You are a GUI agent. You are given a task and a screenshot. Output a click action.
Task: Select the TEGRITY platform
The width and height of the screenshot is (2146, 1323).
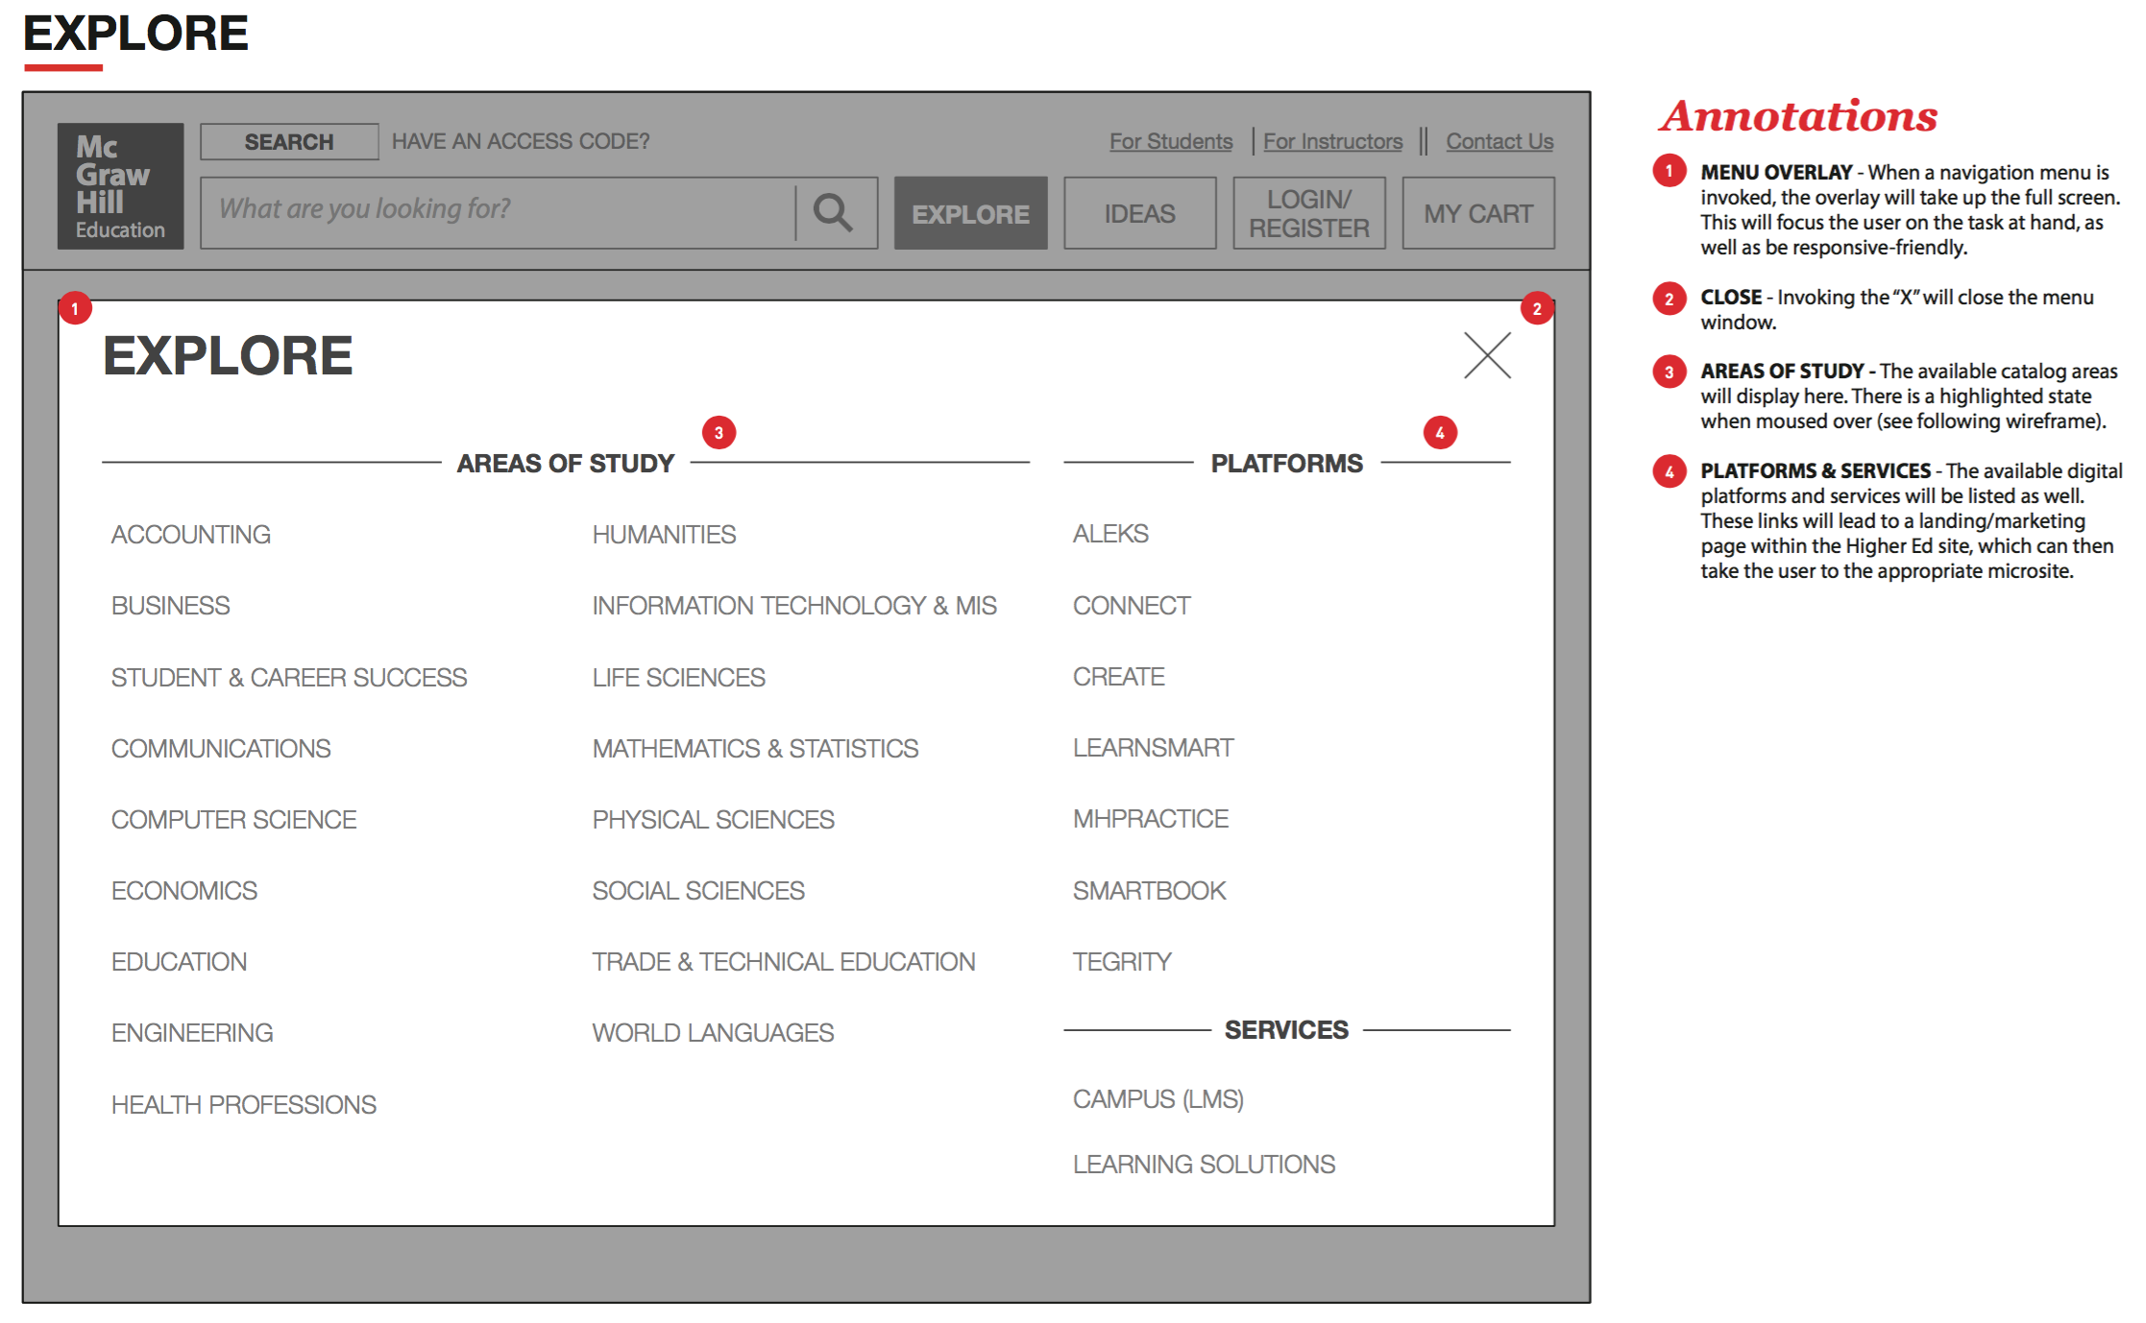1123,961
